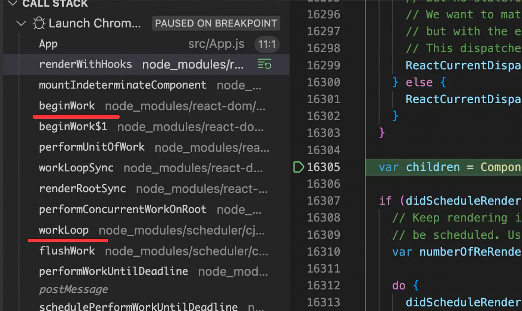
Task: Click ReactCurrentDispa on line 16299
Action: click(x=463, y=65)
